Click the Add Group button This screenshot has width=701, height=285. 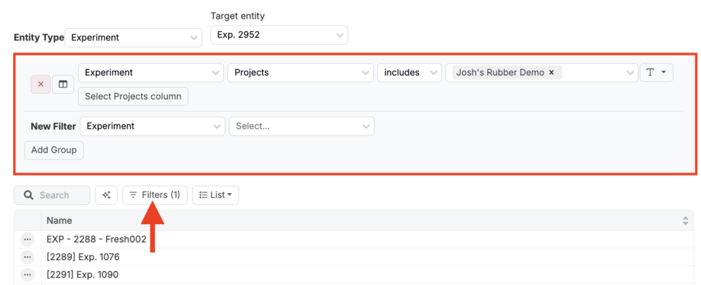click(x=53, y=150)
